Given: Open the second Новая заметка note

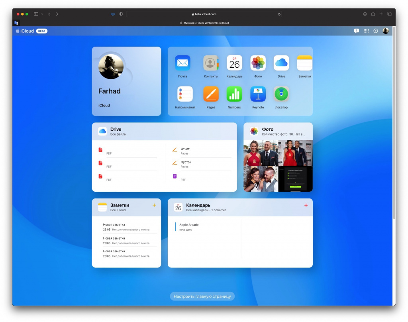Looking at the screenshot, I should pyautogui.click(x=129, y=241).
